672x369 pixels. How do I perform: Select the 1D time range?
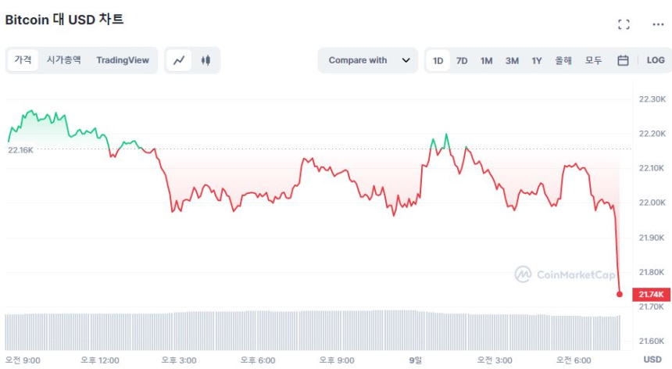point(438,60)
